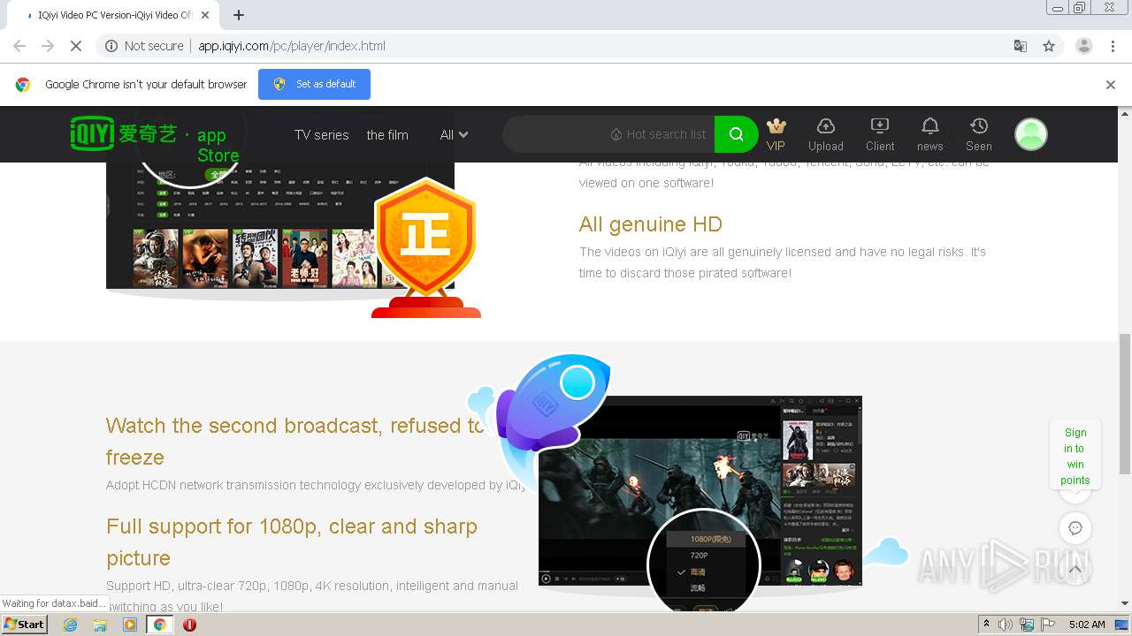
Task: Click the red stop taskbar icon
Action: [189, 625]
